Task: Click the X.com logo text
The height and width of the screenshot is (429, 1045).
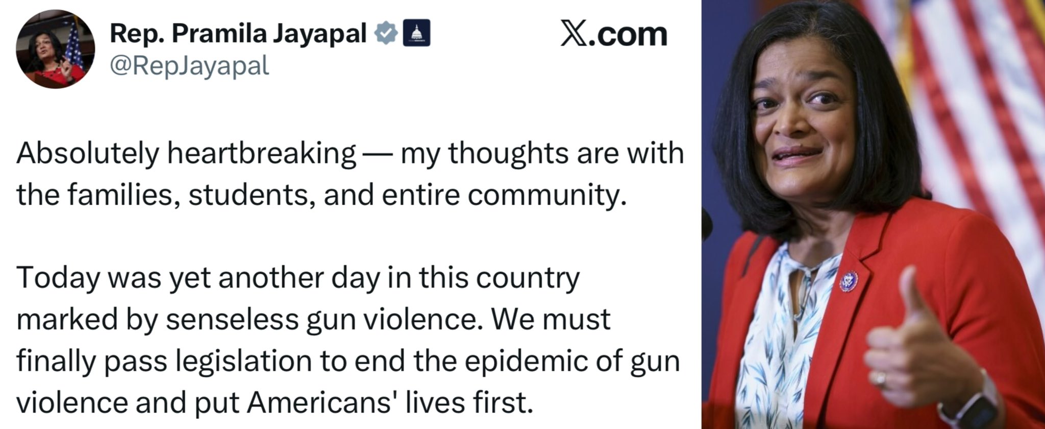Action: [614, 34]
